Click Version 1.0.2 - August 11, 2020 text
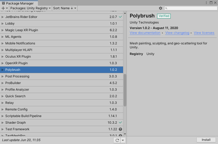 tap(154, 28)
